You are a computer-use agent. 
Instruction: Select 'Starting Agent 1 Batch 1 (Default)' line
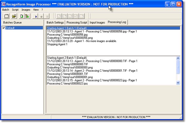(x=113, y=28)
